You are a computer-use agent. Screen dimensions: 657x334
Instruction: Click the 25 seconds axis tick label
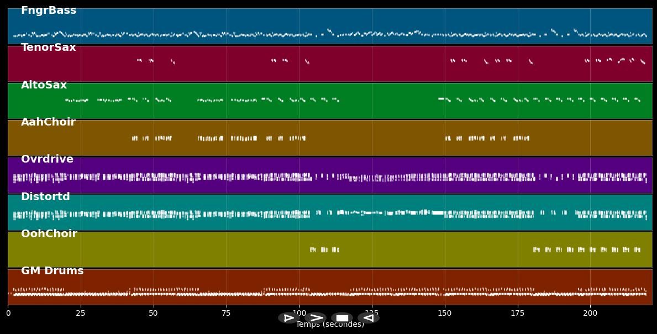pyautogui.click(x=81, y=314)
